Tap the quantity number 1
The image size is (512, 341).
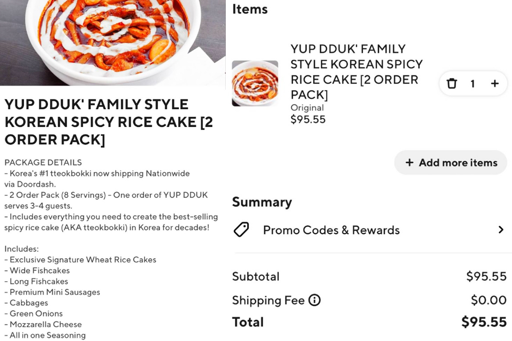[x=472, y=84]
